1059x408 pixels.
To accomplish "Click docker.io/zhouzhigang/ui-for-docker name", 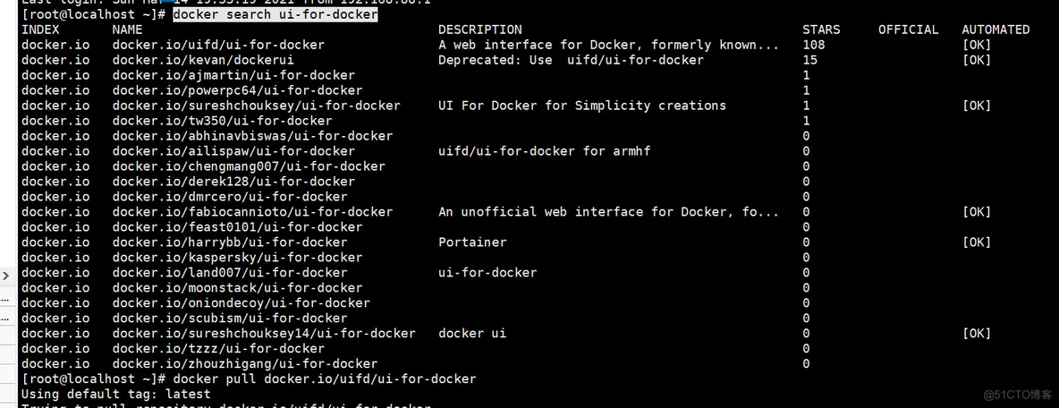I will pyautogui.click(x=244, y=364).
